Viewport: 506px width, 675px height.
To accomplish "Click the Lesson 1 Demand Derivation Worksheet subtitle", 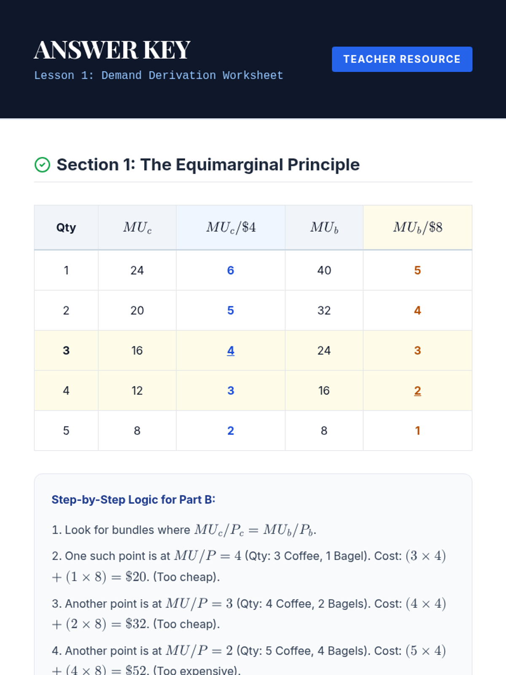I will tap(158, 76).
